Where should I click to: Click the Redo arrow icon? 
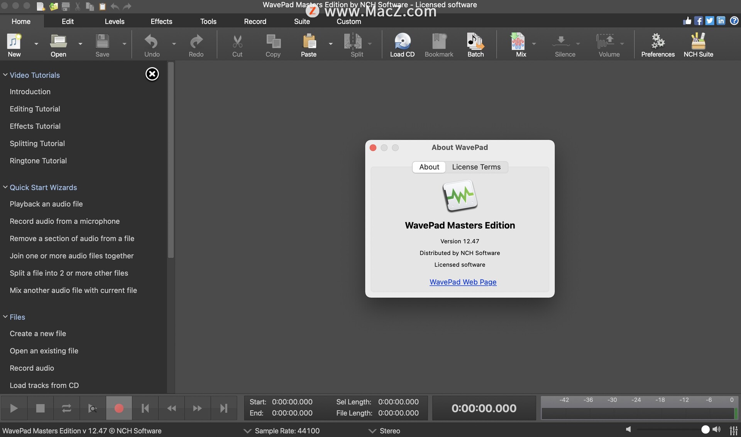pyautogui.click(x=196, y=41)
